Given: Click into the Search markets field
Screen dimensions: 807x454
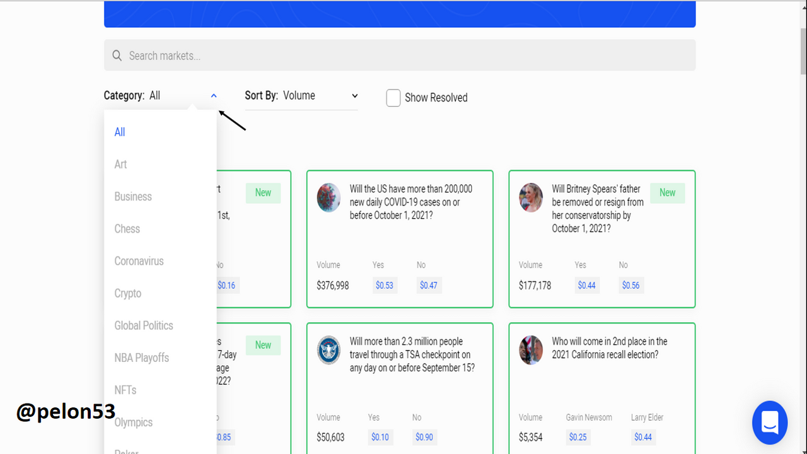Looking at the screenshot, I should 400,55.
